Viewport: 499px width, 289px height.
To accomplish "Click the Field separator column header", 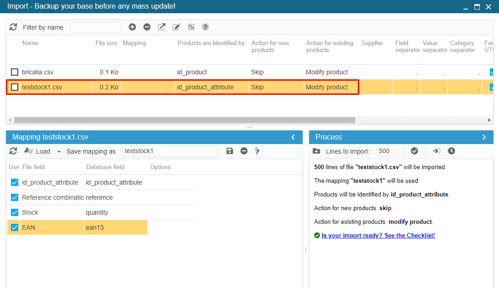I will (408, 46).
